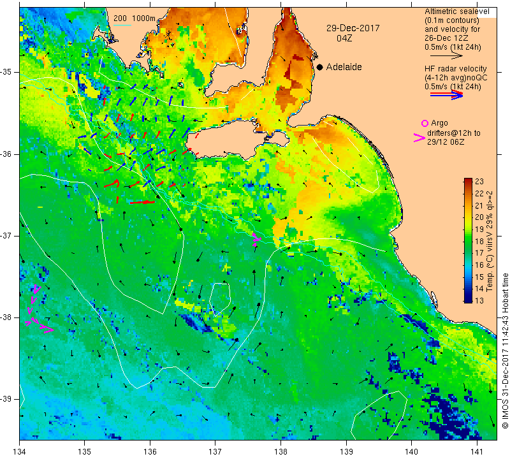Click the temperature colour scale bar
The width and height of the screenshot is (510, 459).
[x=468, y=240]
